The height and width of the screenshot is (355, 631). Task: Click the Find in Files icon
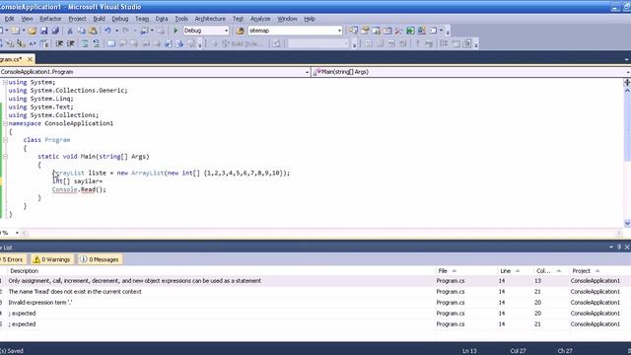point(241,31)
